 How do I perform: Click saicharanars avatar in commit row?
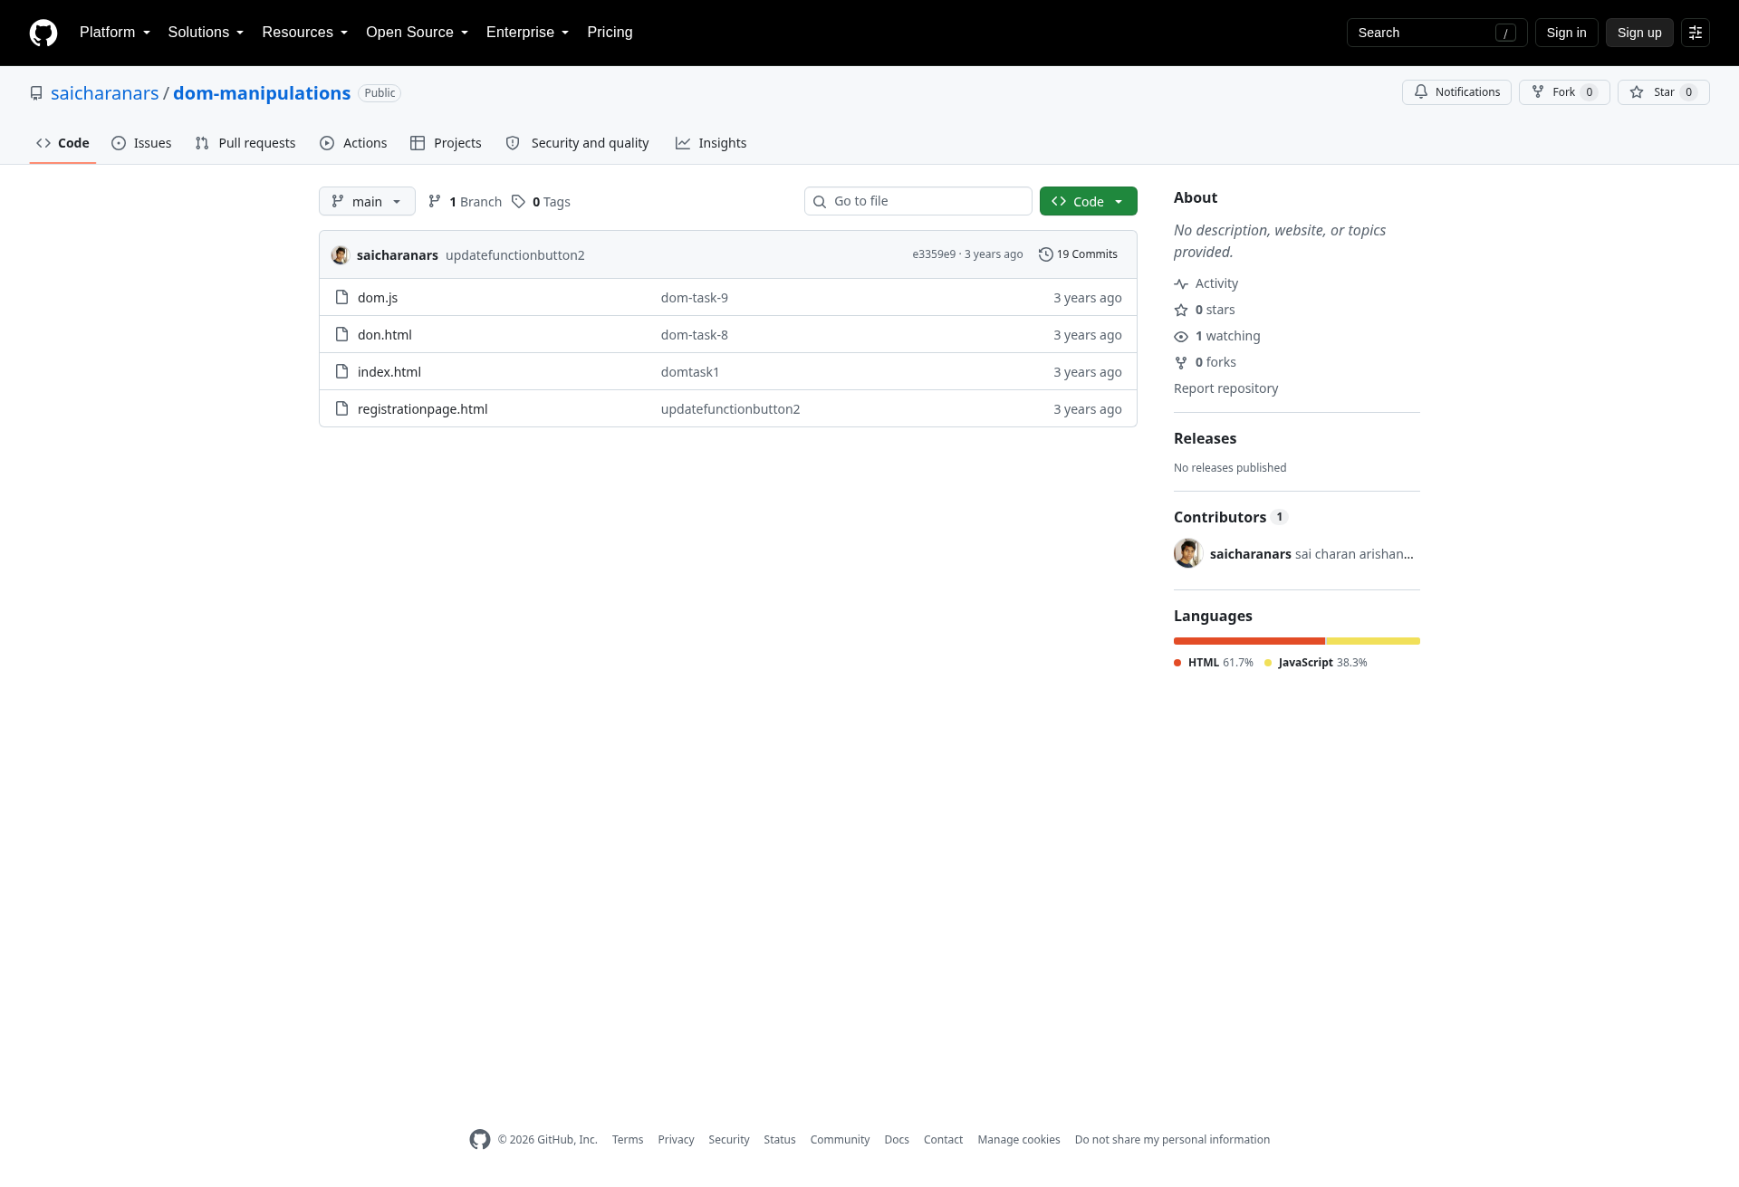click(x=341, y=254)
